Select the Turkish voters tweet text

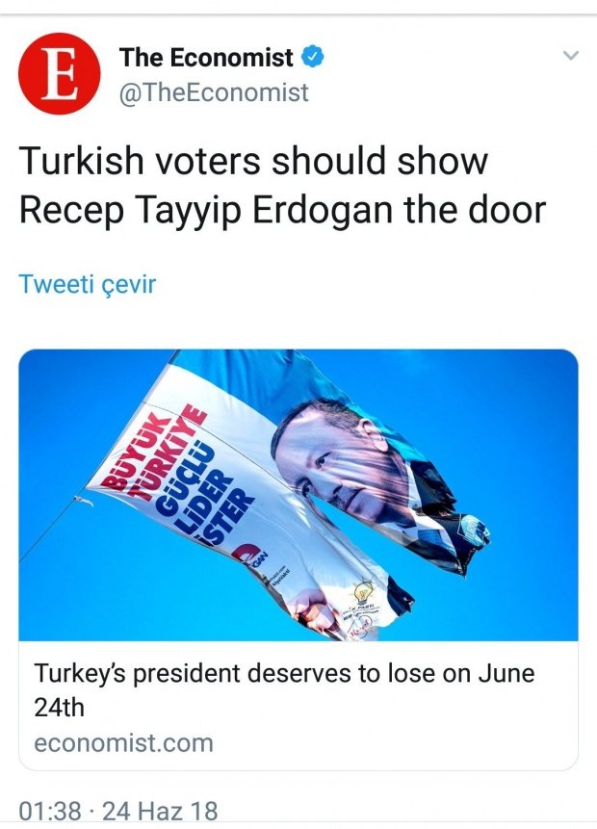click(x=282, y=185)
